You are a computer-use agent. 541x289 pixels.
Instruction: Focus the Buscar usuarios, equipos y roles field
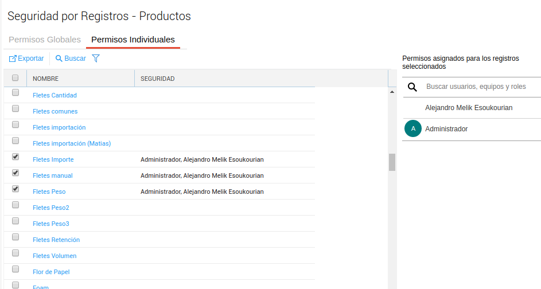(476, 87)
